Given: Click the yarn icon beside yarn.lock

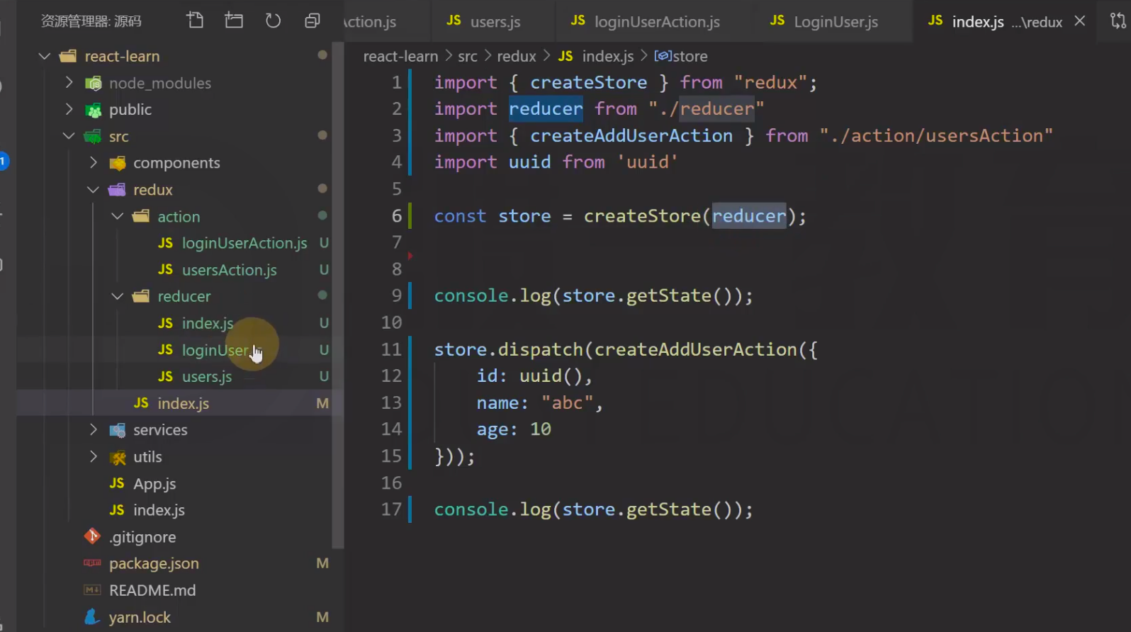Looking at the screenshot, I should 92,616.
